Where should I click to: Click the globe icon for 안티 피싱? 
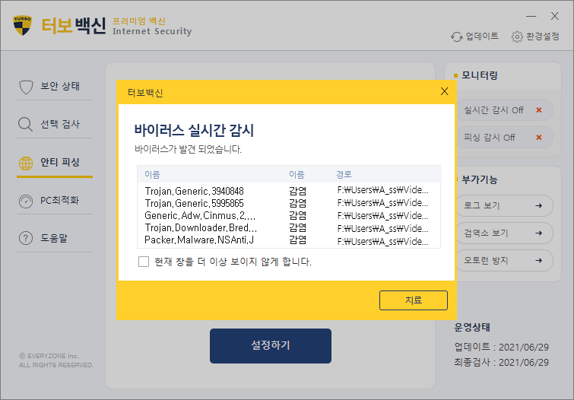coord(26,163)
